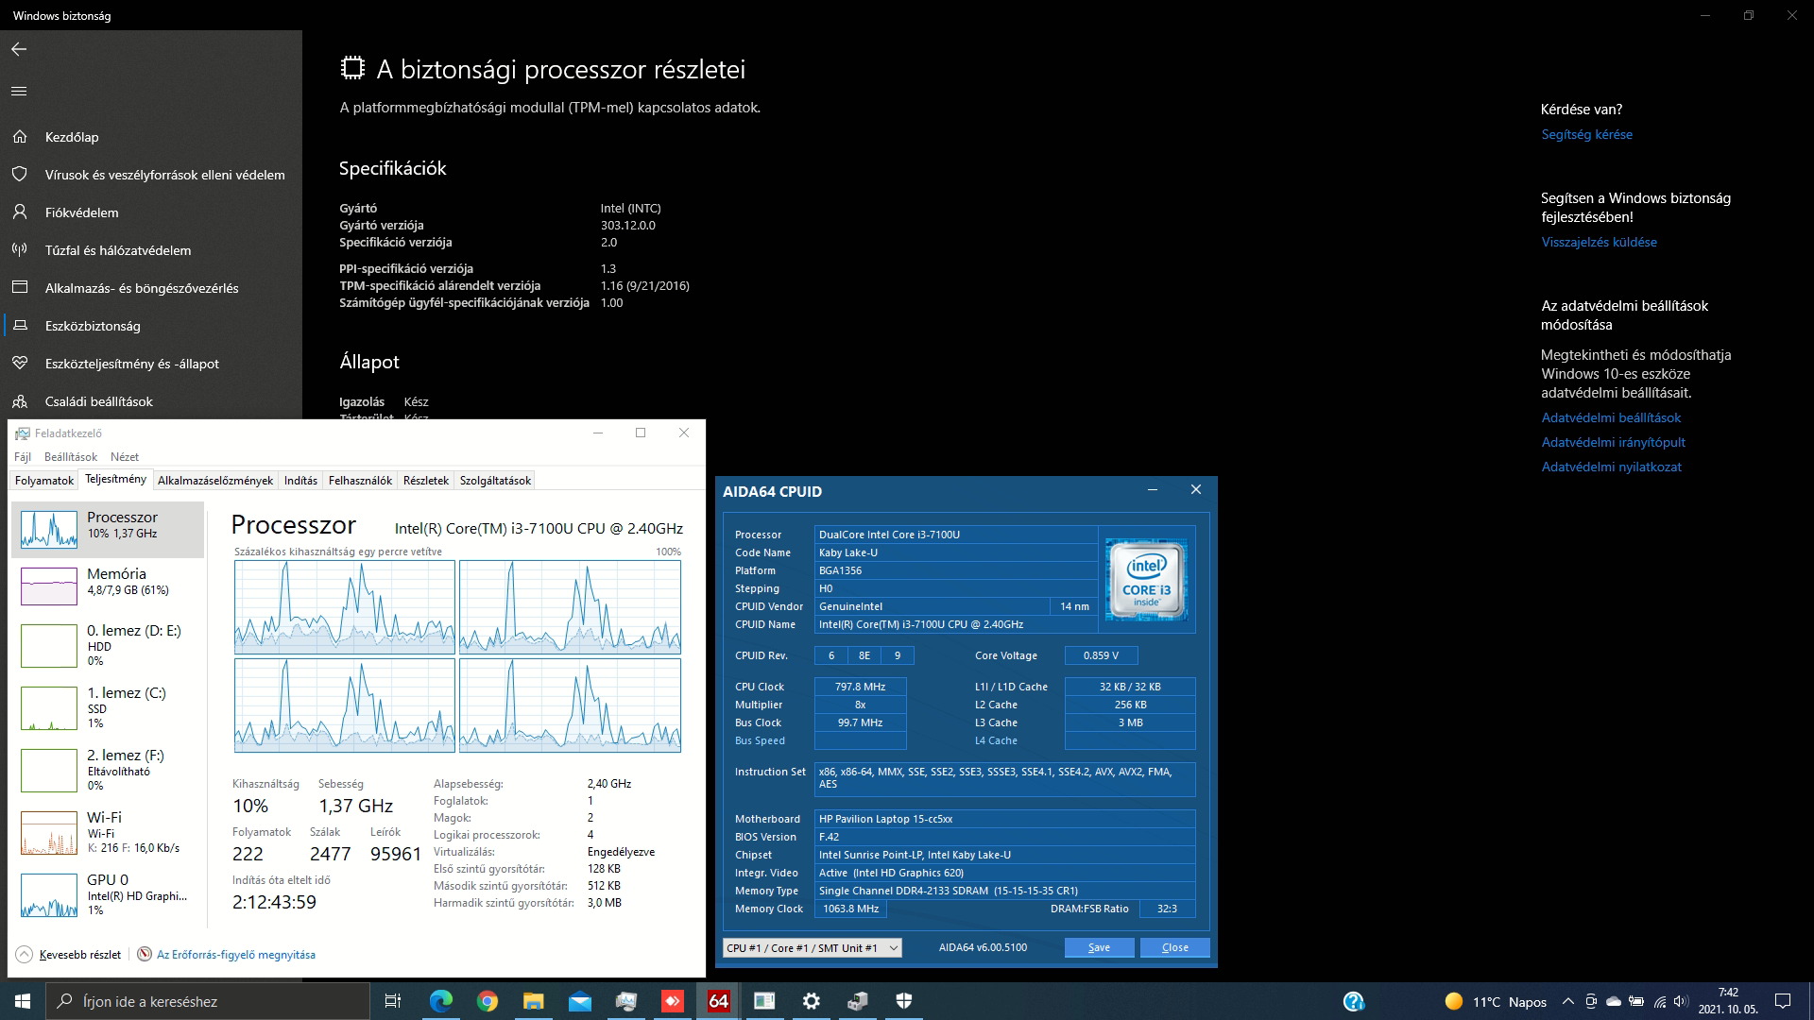Click CPU Clock value 797.8 MHz
The height and width of the screenshot is (1020, 1814).
[860, 687]
